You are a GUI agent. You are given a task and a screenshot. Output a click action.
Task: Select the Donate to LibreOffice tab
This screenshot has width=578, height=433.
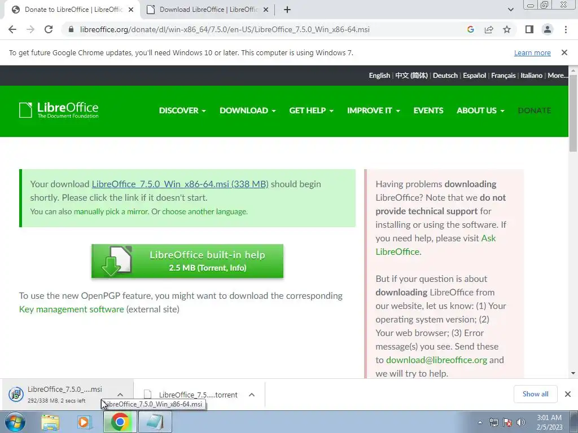[x=72, y=10]
